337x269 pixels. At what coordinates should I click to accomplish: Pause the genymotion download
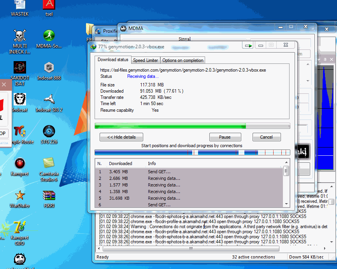tap(225, 137)
